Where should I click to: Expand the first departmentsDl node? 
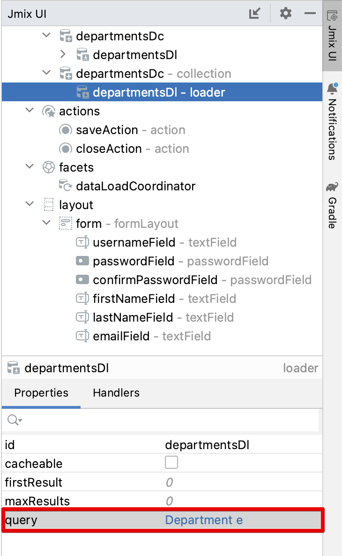[64, 55]
